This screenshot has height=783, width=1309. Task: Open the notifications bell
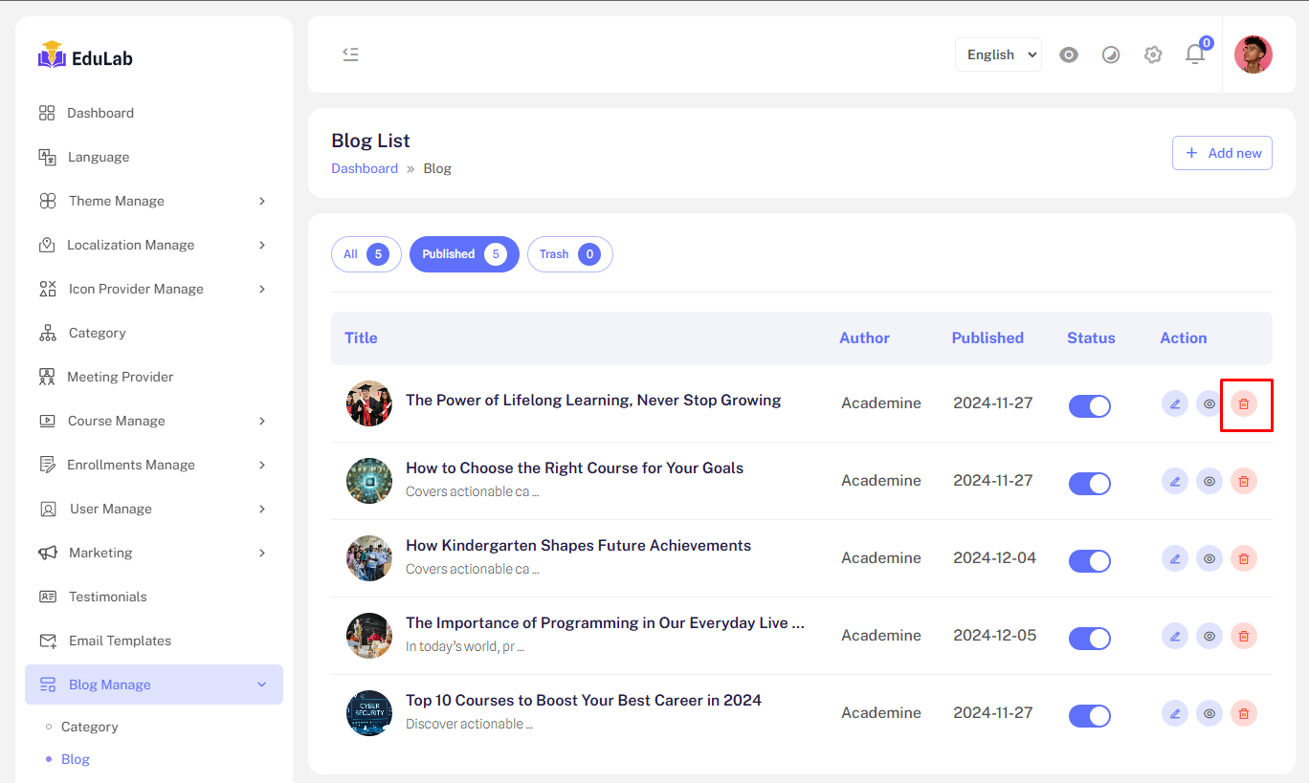point(1195,54)
